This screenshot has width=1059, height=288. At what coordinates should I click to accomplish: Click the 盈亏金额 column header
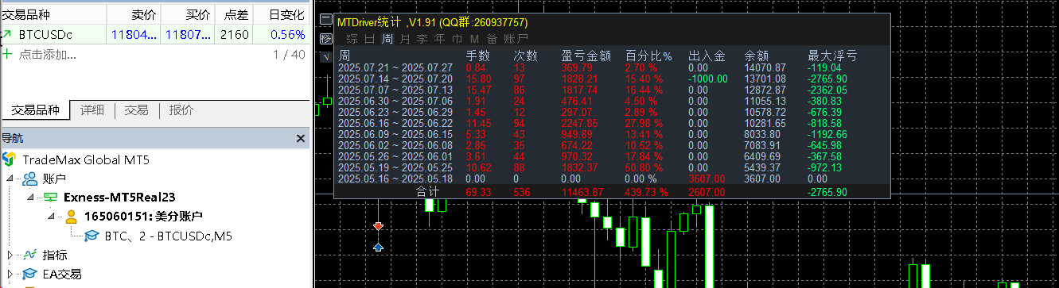(x=586, y=56)
